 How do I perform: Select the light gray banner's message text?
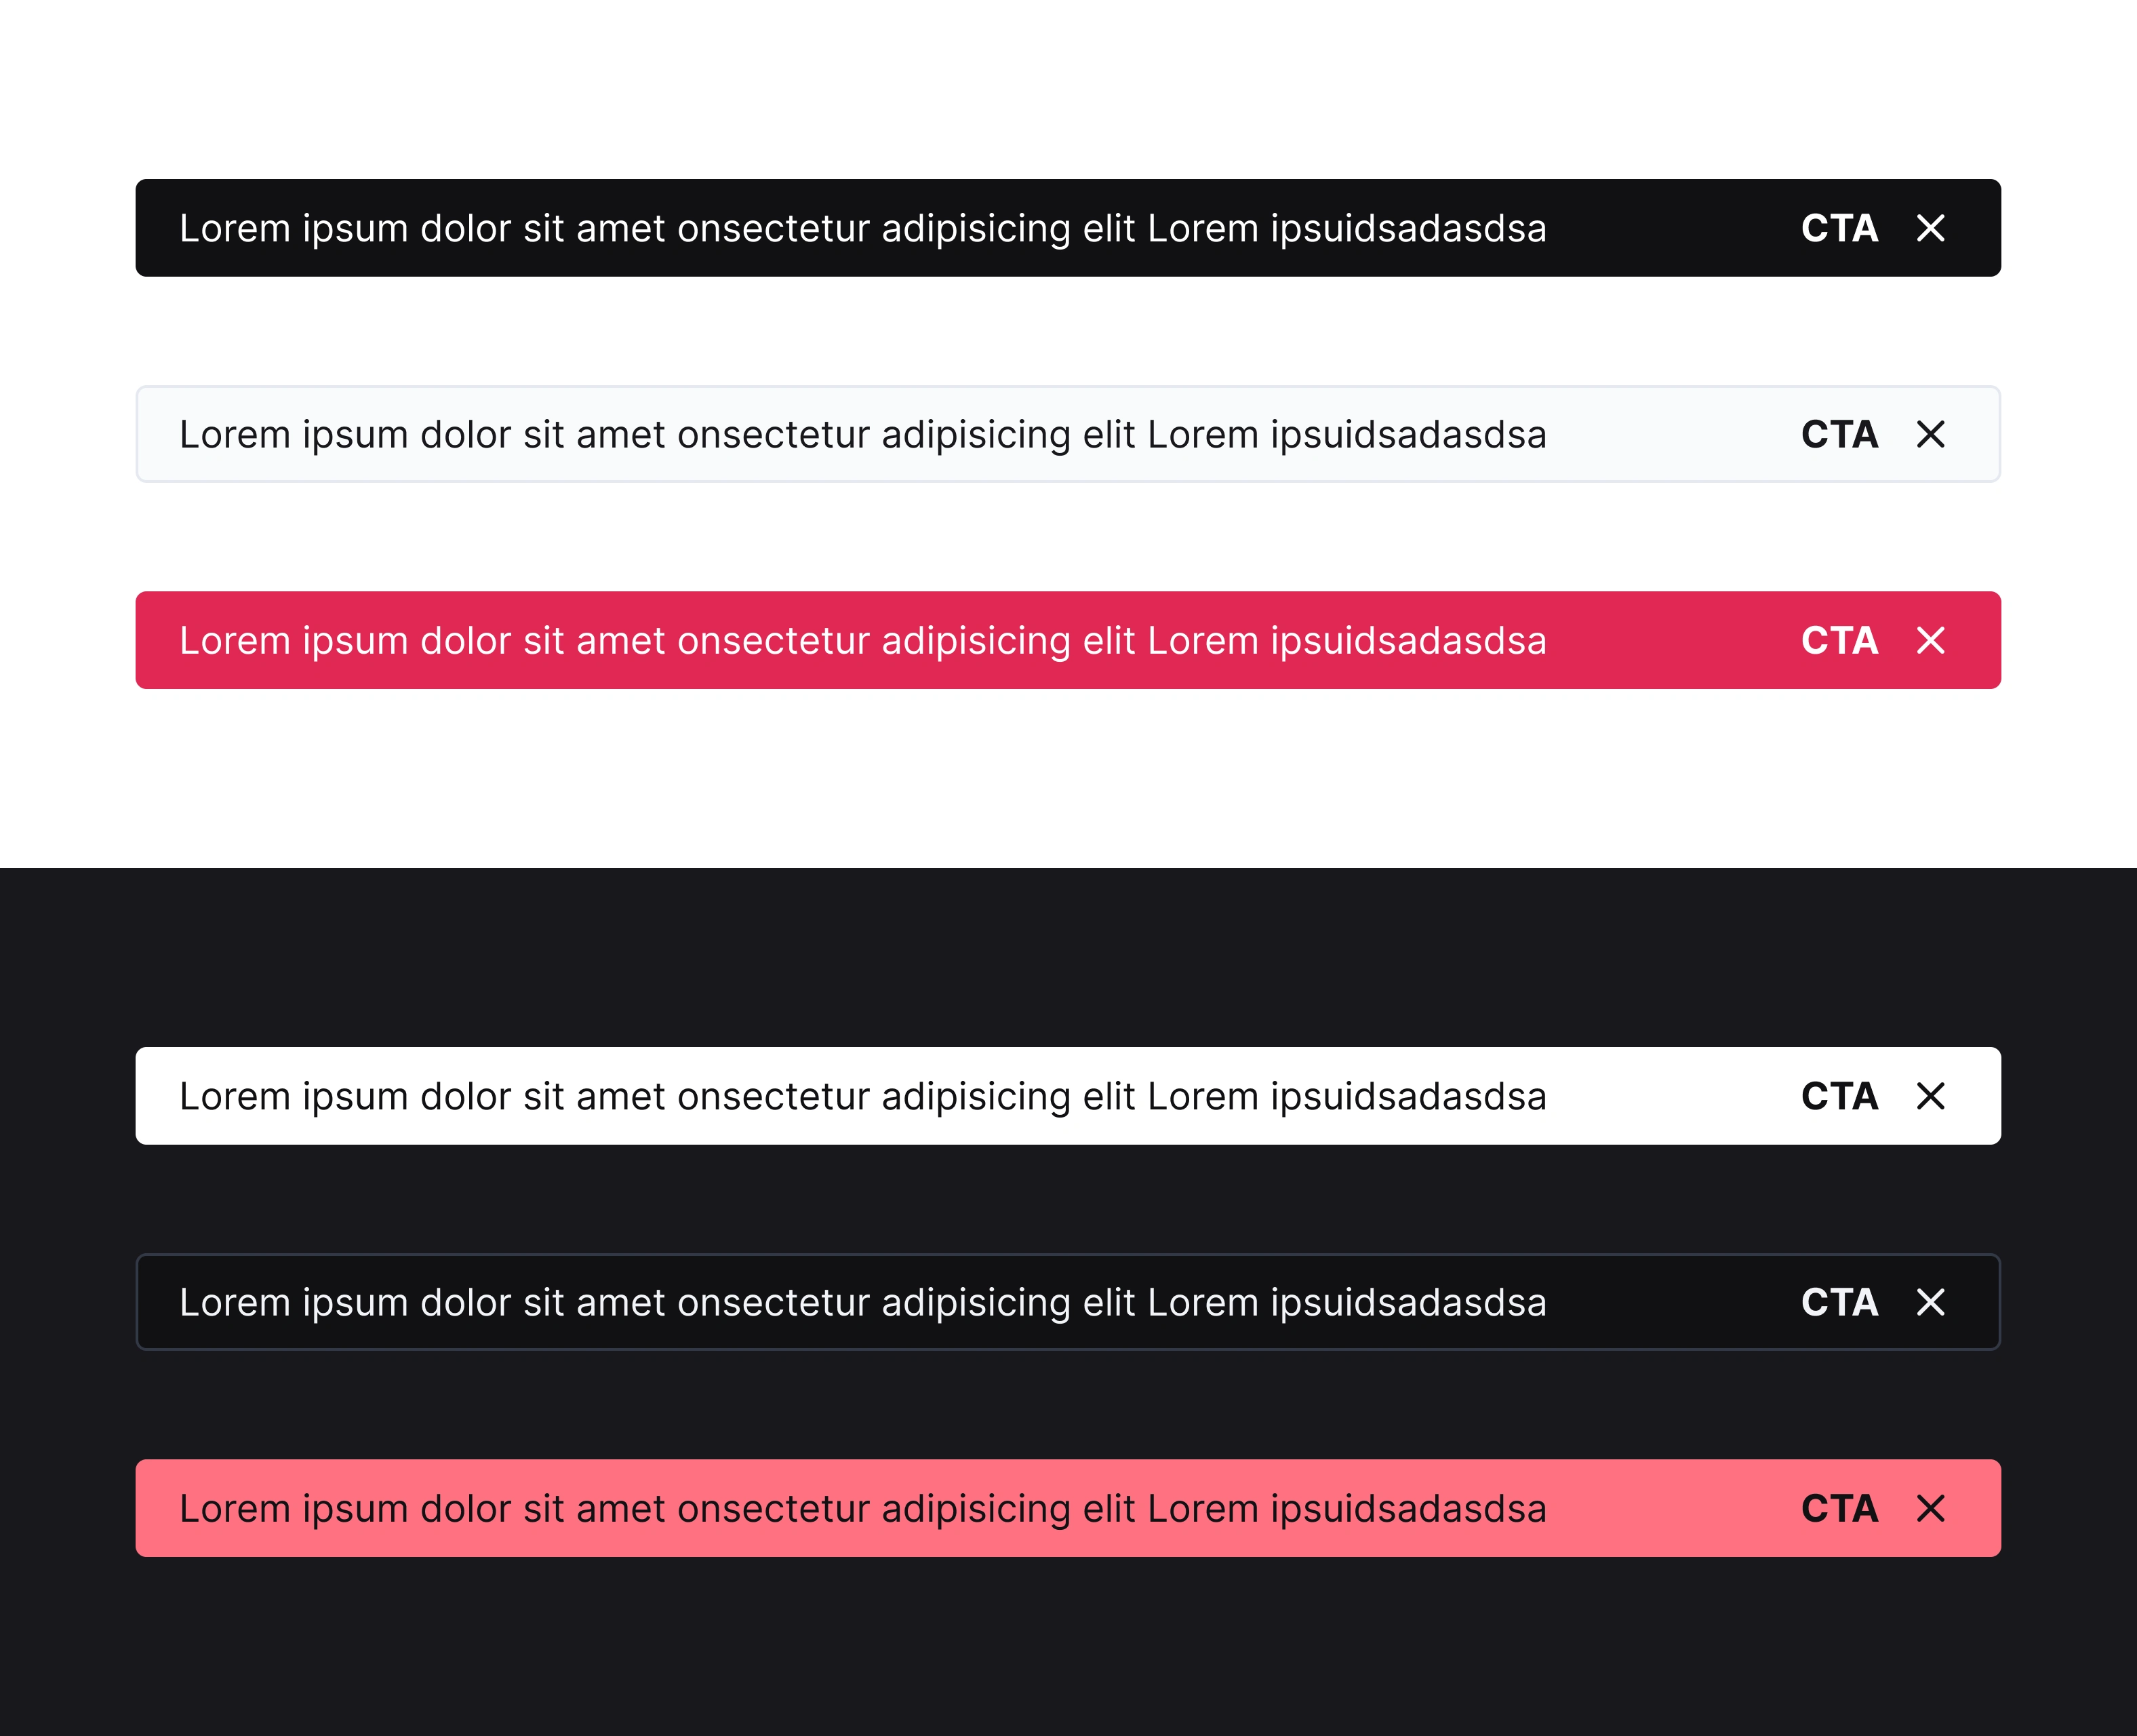click(x=862, y=435)
